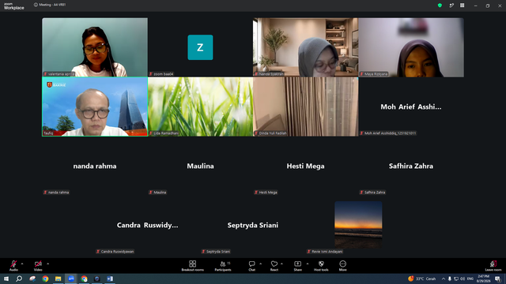This screenshot has height=284, width=506.
Task: Select the Candra Ruswidy... participant tile
Action: pyautogui.click(x=148, y=225)
